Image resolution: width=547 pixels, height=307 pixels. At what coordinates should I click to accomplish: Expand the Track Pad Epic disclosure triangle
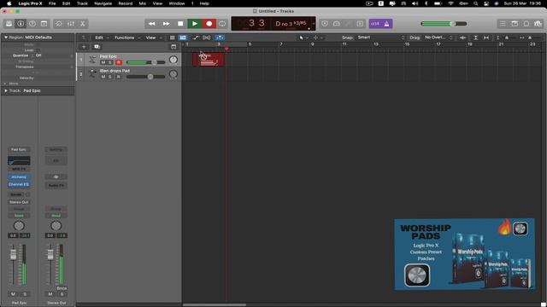pyautogui.click(x=6, y=90)
